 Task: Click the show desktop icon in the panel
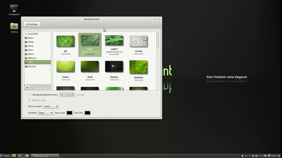click(x=14, y=156)
